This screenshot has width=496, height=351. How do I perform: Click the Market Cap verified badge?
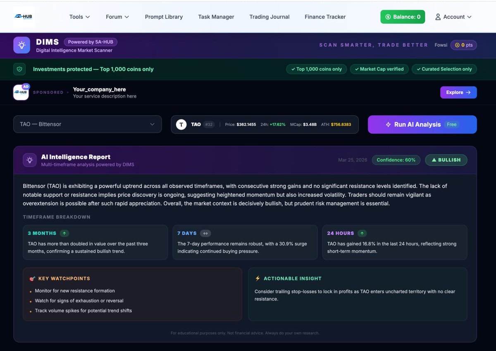pos(379,69)
